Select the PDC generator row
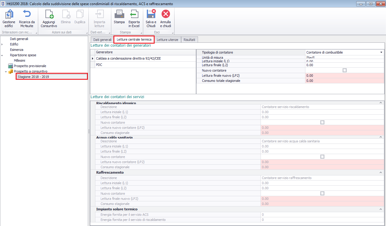 (x=99, y=65)
